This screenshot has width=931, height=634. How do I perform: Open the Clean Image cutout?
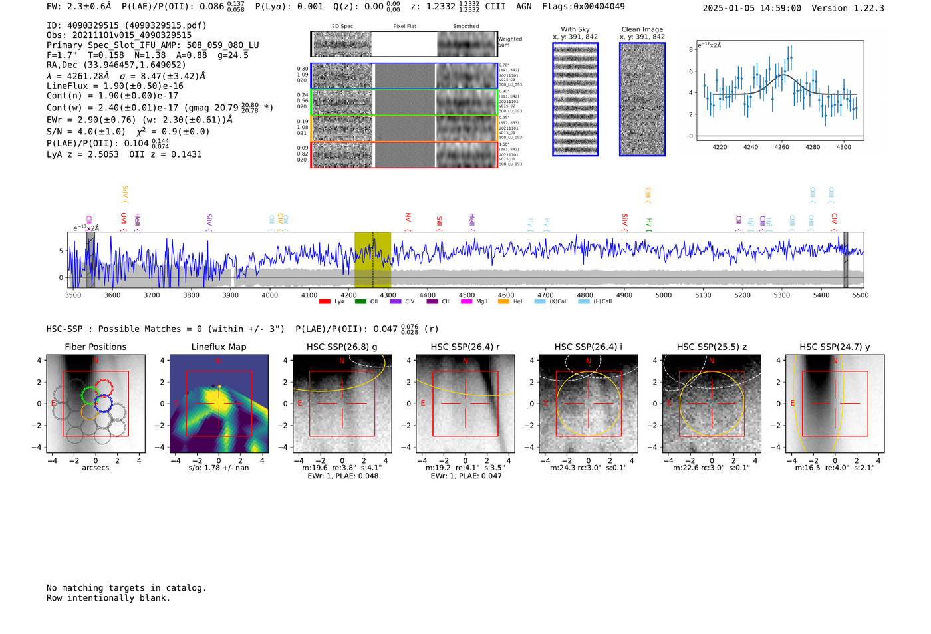[x=642, y=99]
